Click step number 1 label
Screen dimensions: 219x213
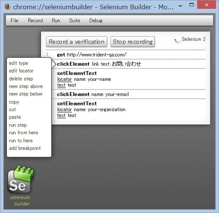[48, 55]
